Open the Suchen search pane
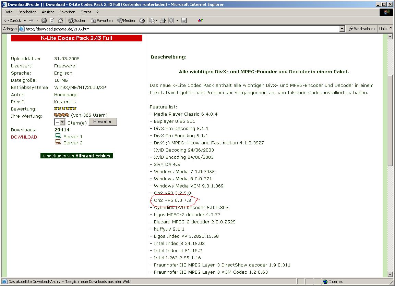Image resolution: width=395 pixels, height=286 pixels. click(77, 21)
